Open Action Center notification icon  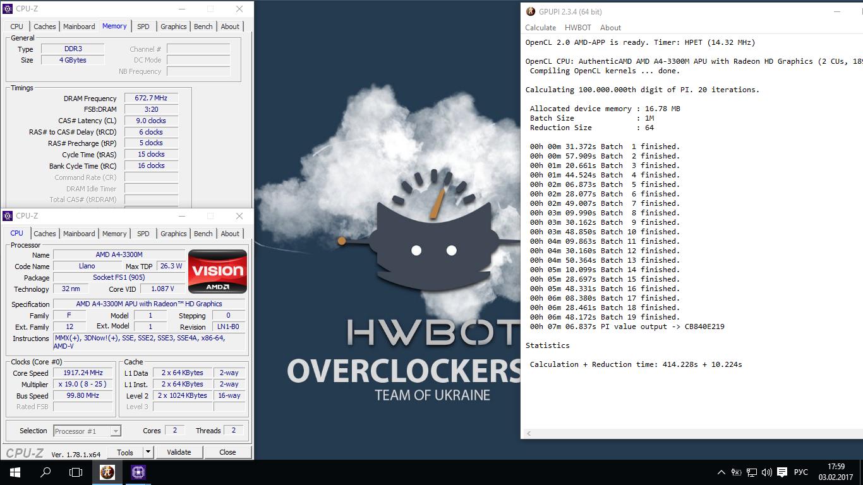coord(782,472)
